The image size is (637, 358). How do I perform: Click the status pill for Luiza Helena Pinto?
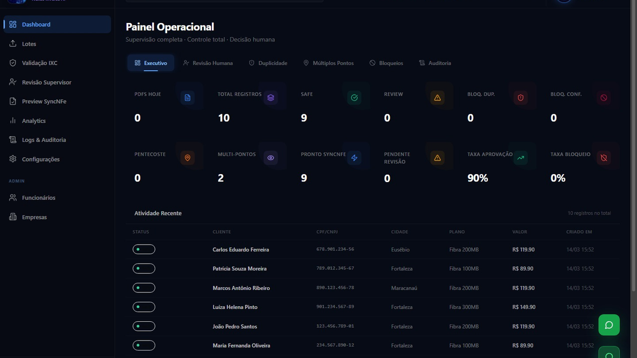144,307
